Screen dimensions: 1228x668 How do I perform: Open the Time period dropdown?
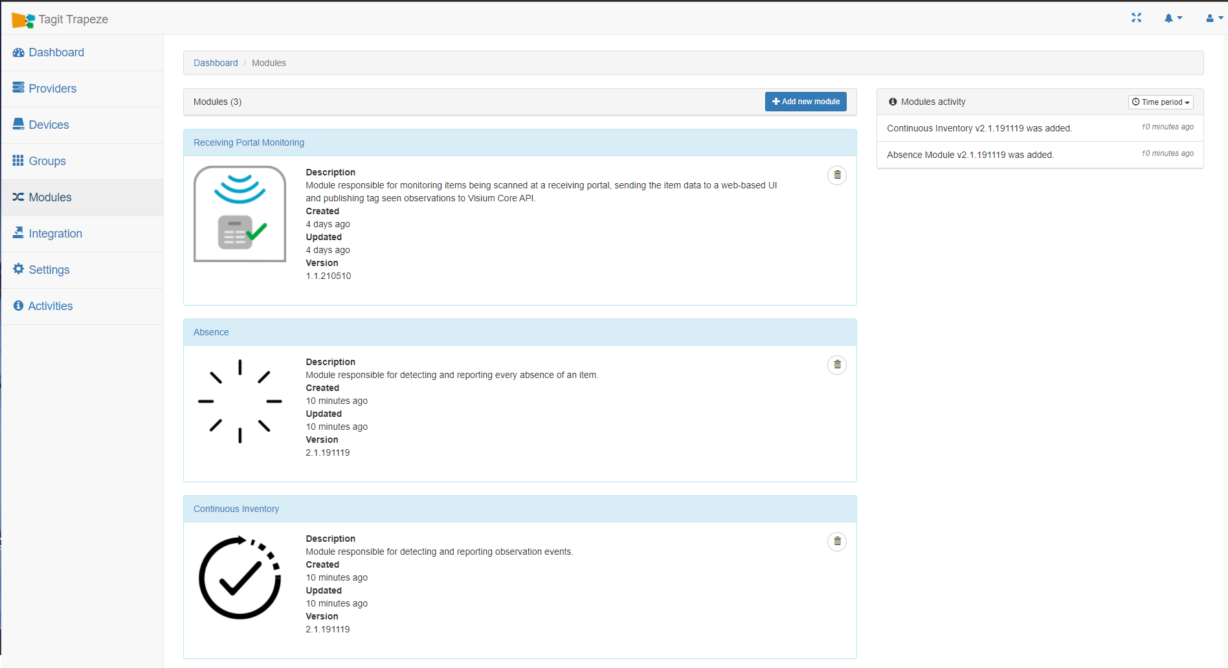(x=1161, y=102)
